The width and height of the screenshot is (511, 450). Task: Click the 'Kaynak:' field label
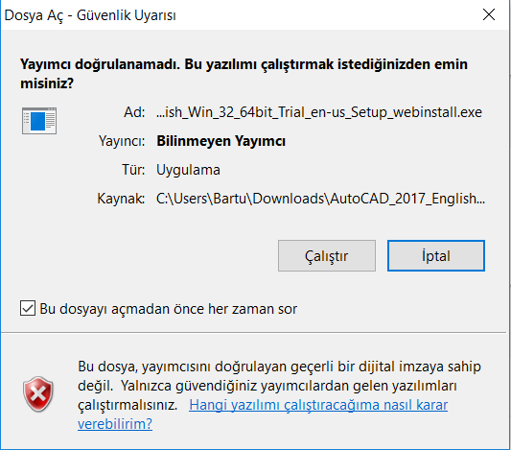point(121,199)
